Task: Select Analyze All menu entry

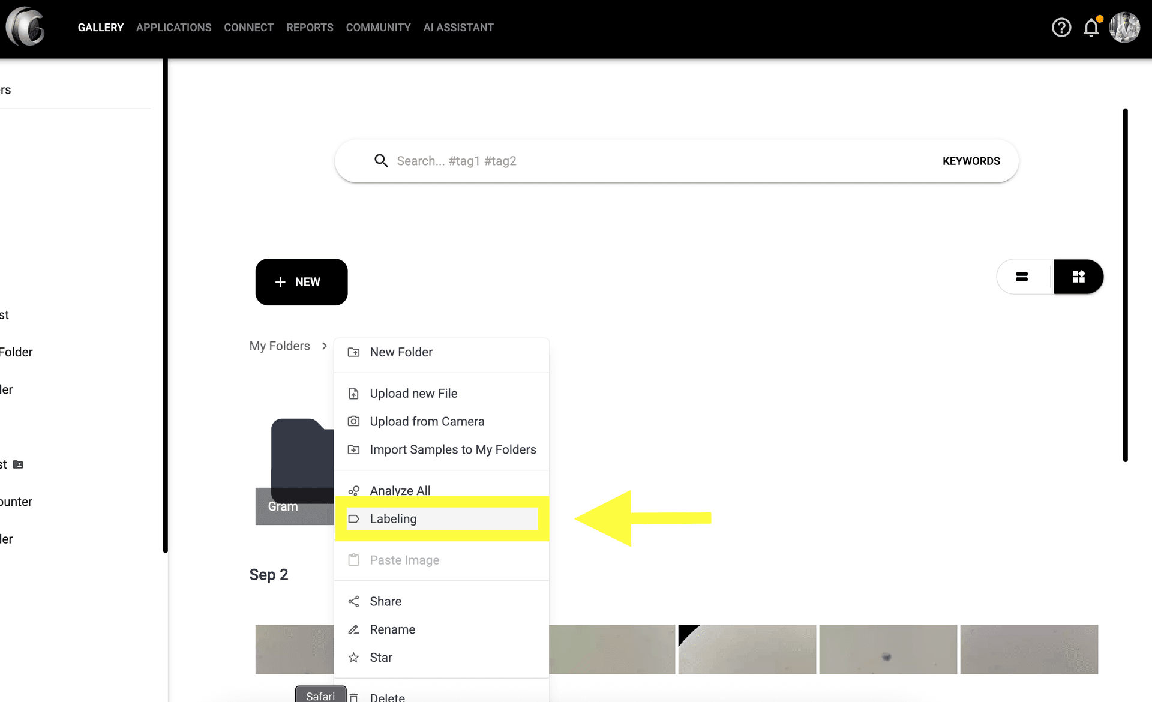Action: tap(400, 490)
